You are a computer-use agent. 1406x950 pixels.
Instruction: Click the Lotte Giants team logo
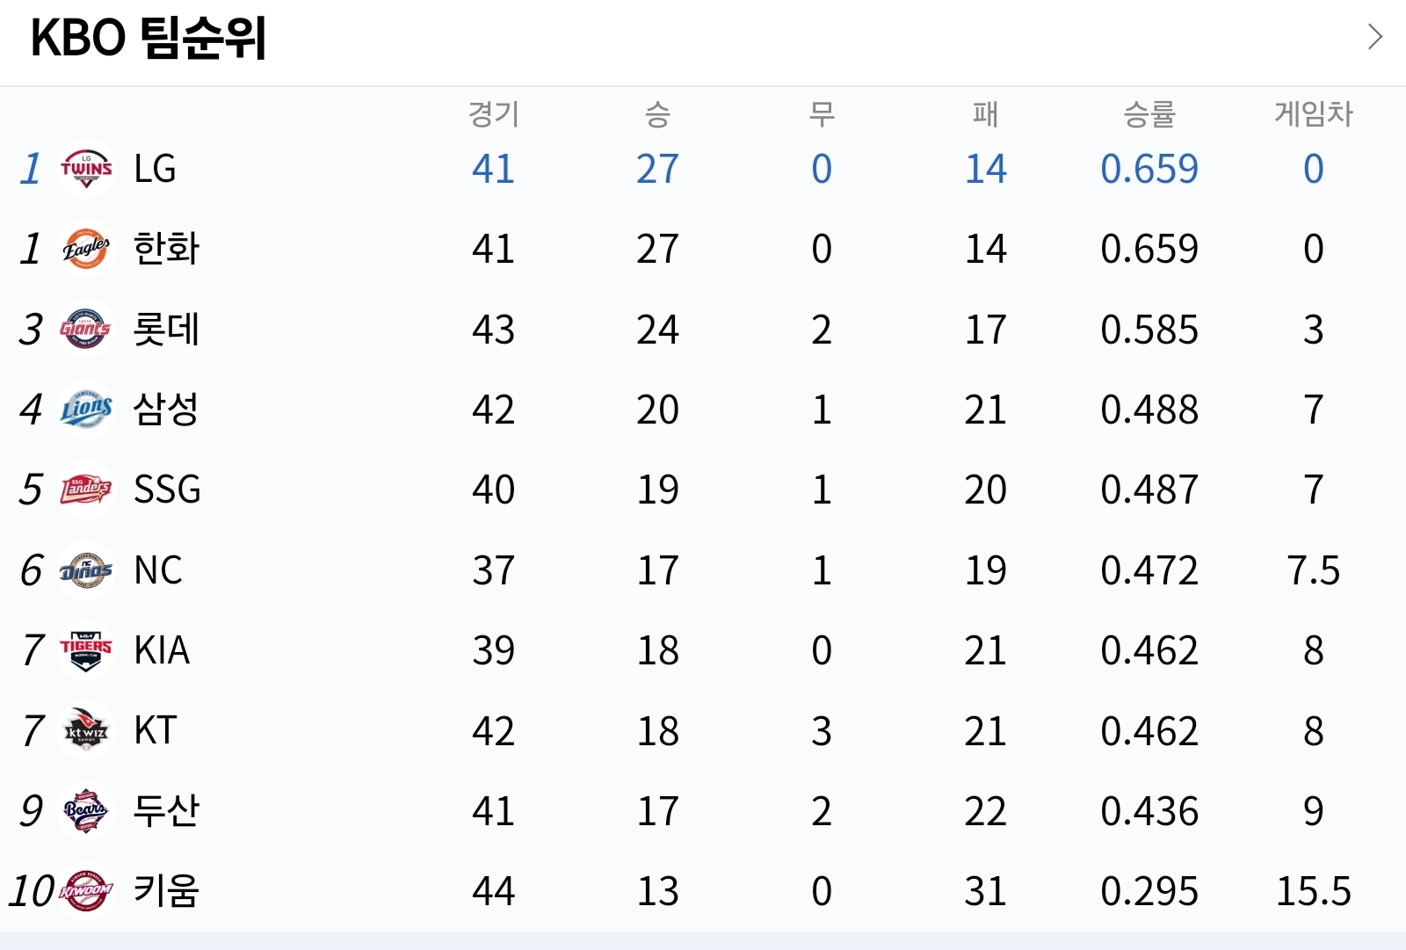pyautogui.click(x=86, y=330)
